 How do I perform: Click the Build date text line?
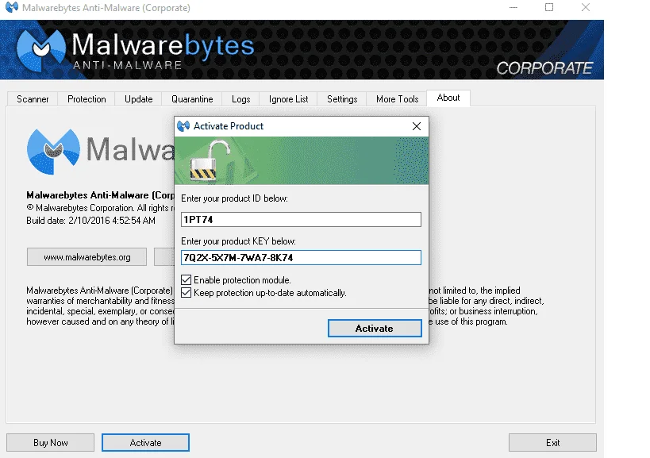pyautogui.click(x=90, y=221)
